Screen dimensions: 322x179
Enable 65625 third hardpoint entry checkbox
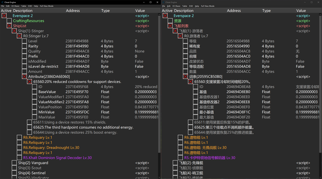[29, 127]
